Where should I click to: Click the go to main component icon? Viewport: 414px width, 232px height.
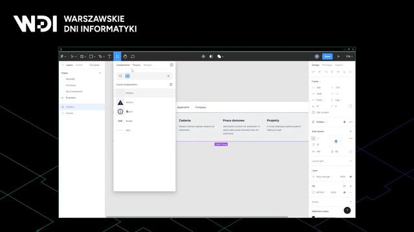344,122
